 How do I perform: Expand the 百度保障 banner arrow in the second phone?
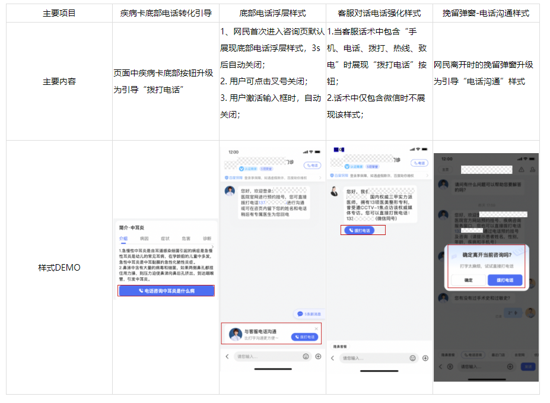321,177
